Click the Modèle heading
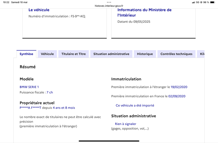218x143 pixels. pyautogui.click(x=26, y=79)
